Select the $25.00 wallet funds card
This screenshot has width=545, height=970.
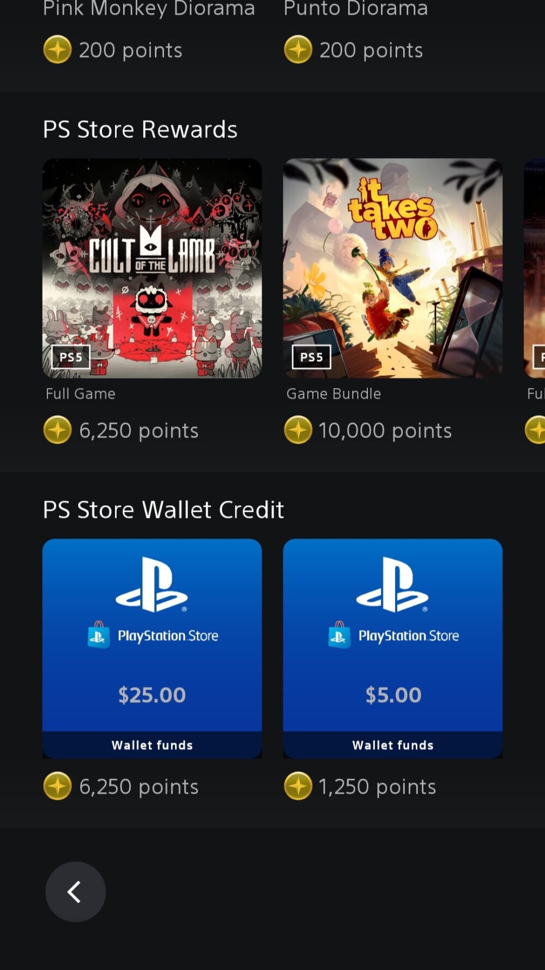click(x=152, y=649)
